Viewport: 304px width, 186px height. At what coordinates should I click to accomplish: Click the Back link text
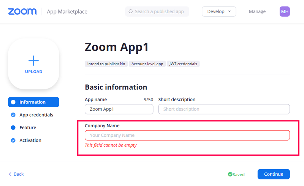[x=19, y=174]
